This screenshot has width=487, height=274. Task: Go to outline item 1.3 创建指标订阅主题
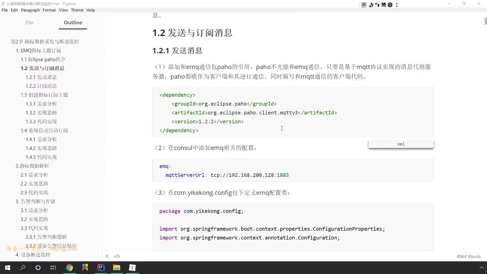coord(44,95)
